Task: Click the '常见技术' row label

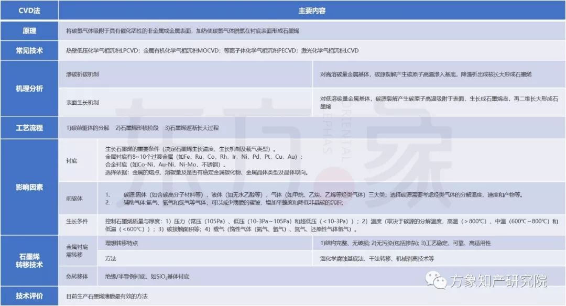Action: [29, 50]
